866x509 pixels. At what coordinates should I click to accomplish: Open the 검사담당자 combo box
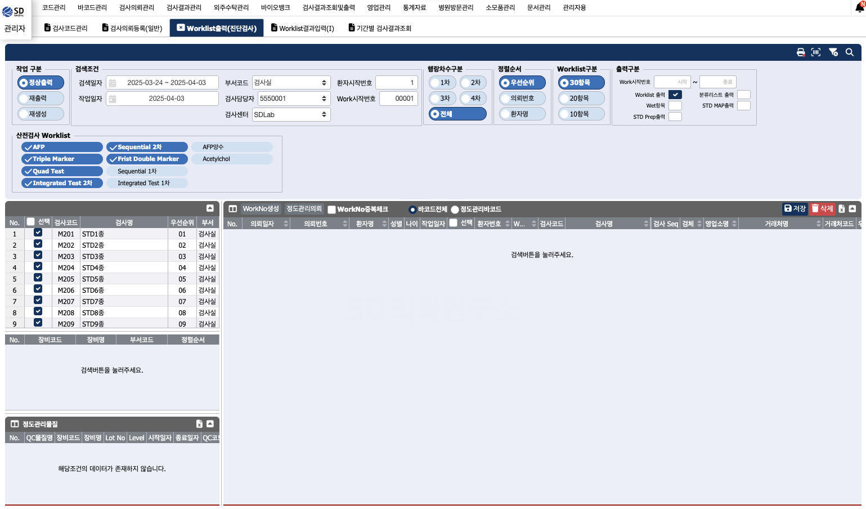point(294,99)
